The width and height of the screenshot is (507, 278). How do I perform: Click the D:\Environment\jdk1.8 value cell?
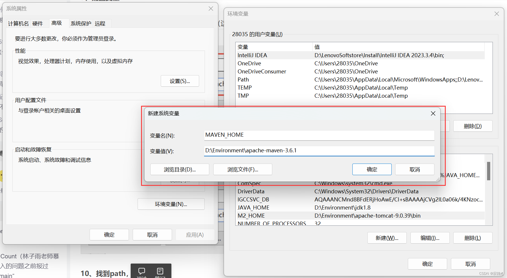point(343,207)
